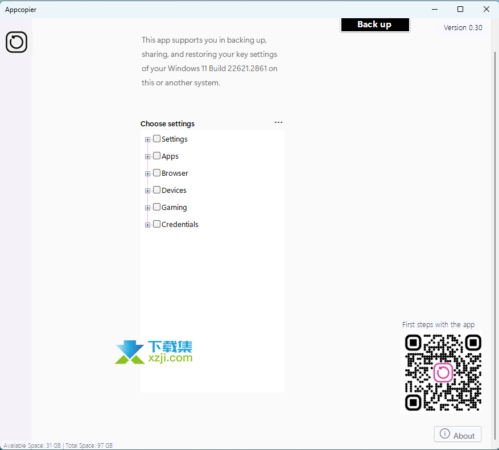Click the info icon on the About button

click(x=444, y=434)
